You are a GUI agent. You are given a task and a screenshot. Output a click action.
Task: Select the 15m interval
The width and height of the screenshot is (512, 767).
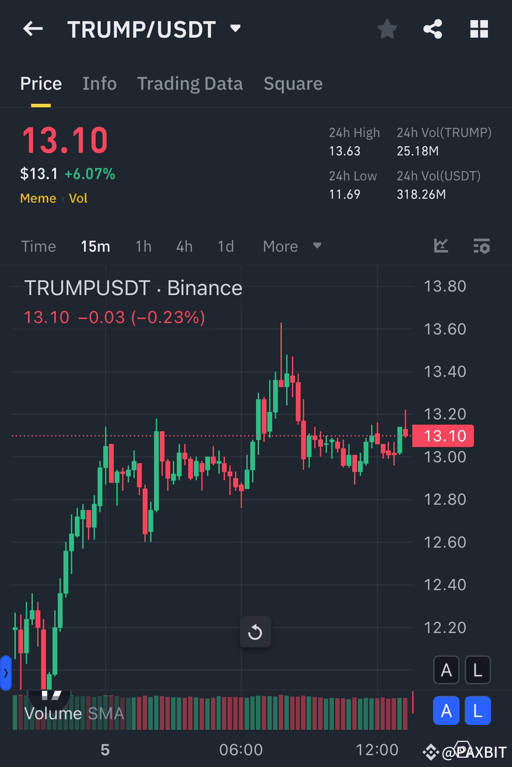point(95,246)
